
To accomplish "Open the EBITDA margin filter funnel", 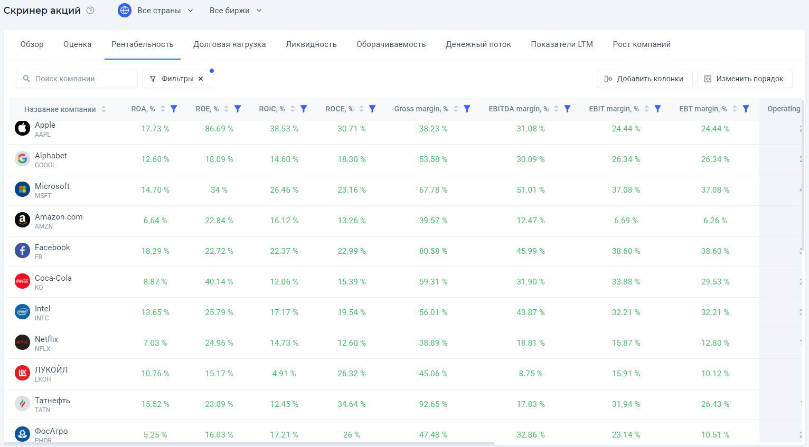I will (567, 109).
